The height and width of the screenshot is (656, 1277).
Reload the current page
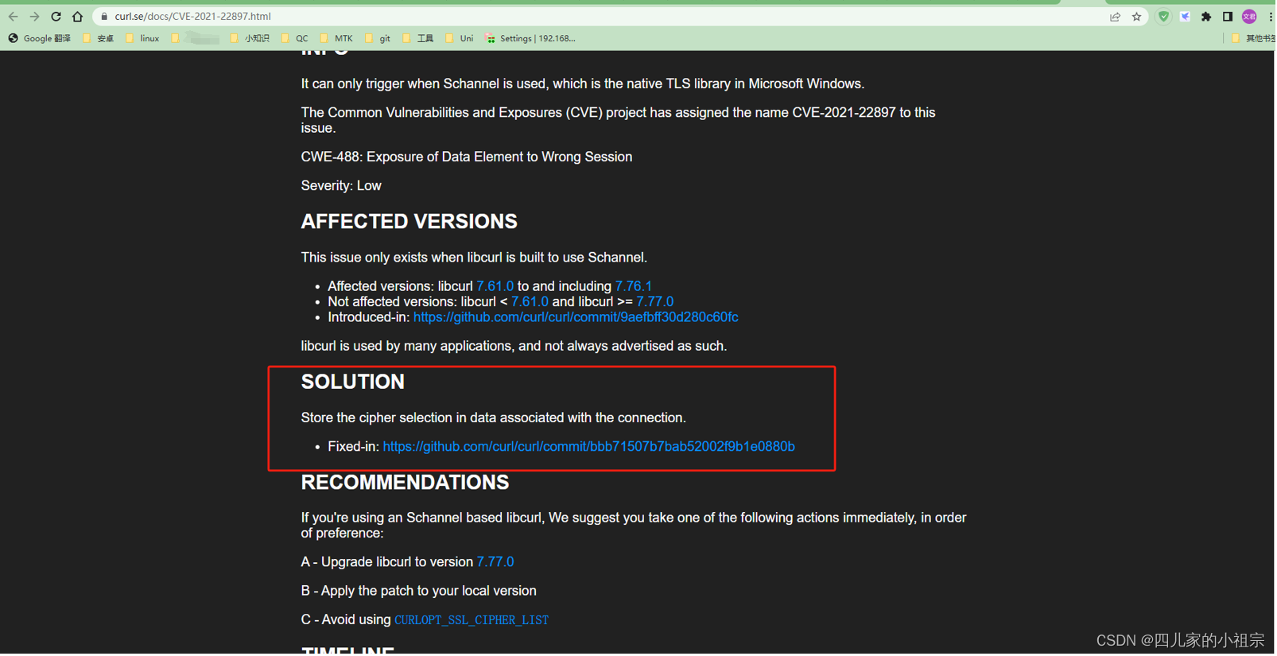point(56,16)
